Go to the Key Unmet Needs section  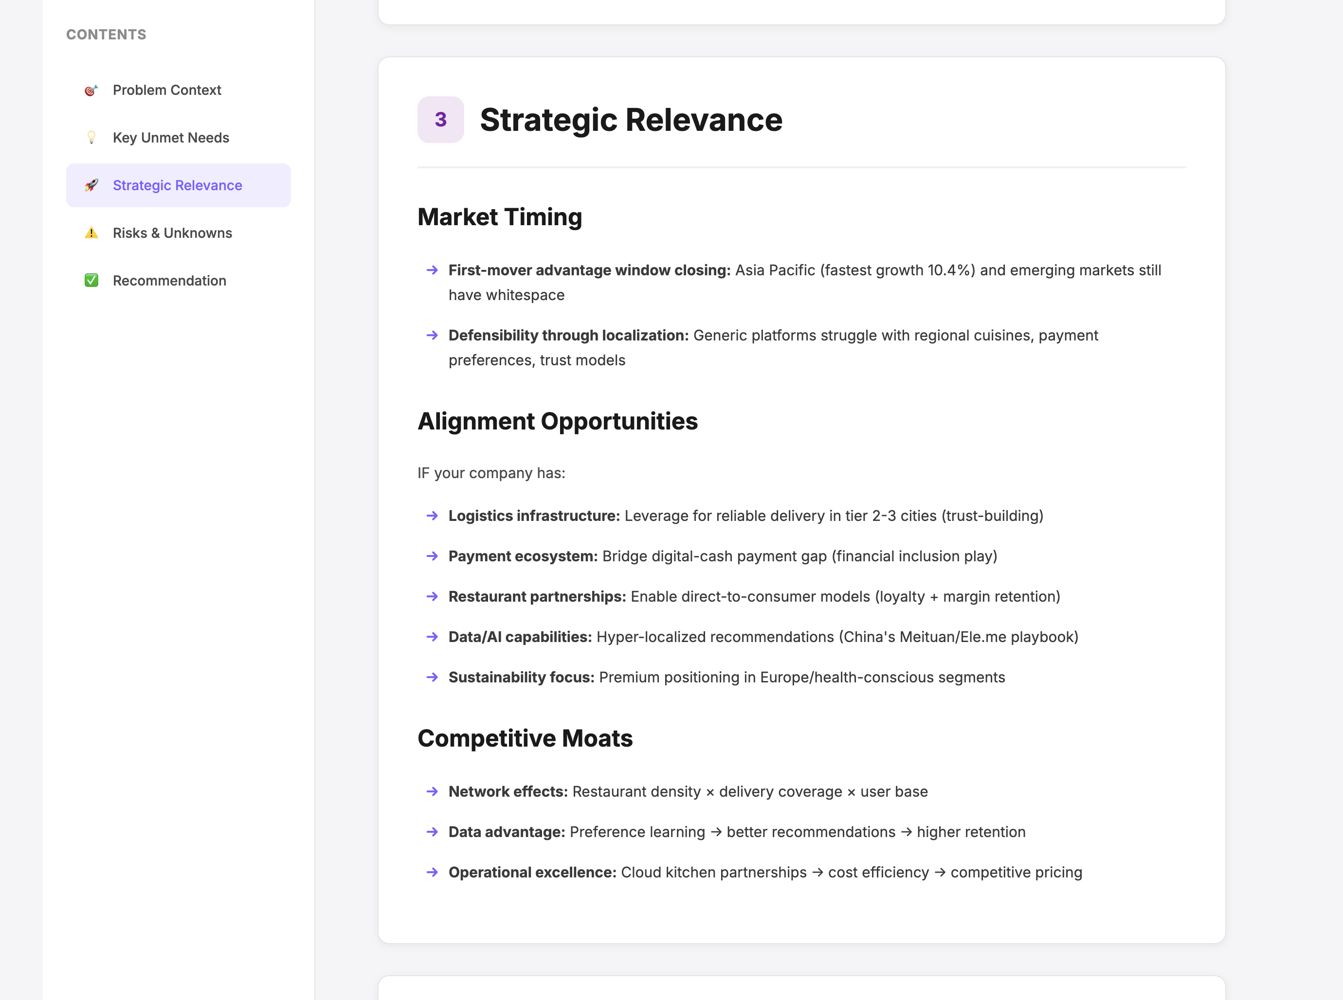(171, 138)
